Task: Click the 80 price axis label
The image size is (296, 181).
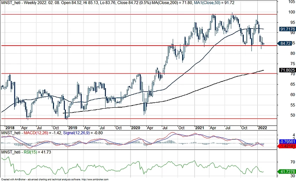Action: 293,53
